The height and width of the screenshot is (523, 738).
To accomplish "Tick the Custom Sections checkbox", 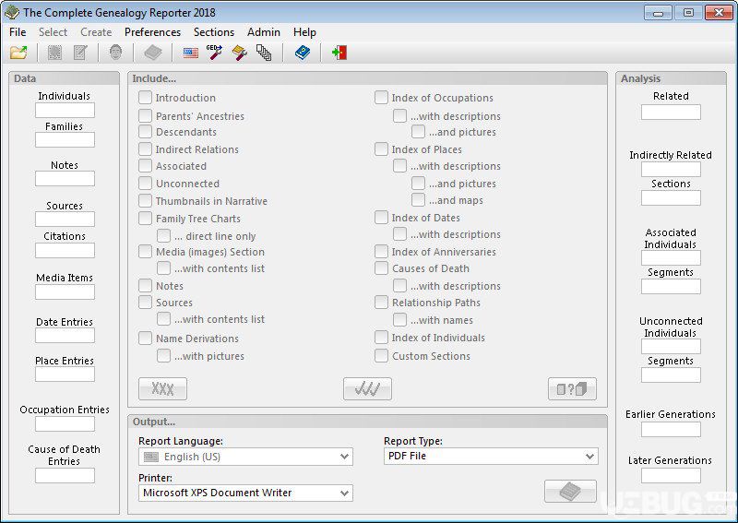I will tap(381, 356).
